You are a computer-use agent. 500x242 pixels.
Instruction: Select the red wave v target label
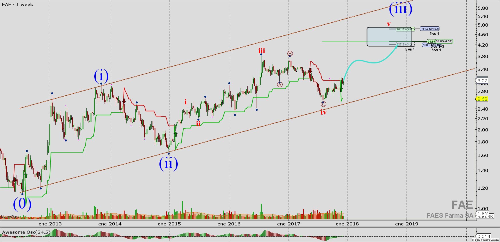(x=389, y=24)
